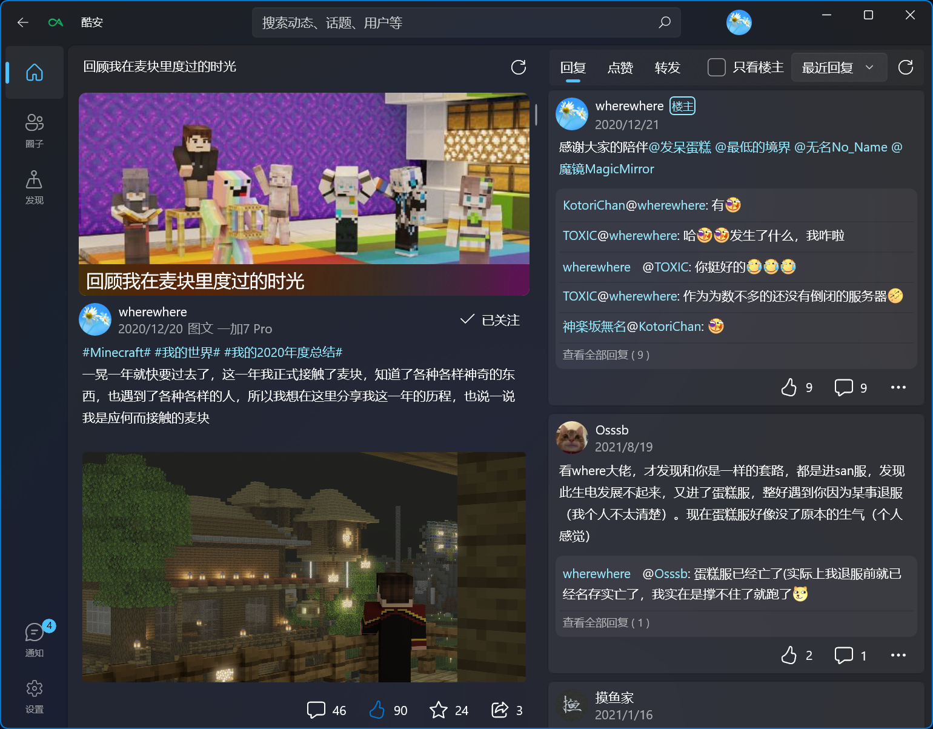Switch to the 回复 tab
Screen dimensions: 933x729
pos(573,68)
